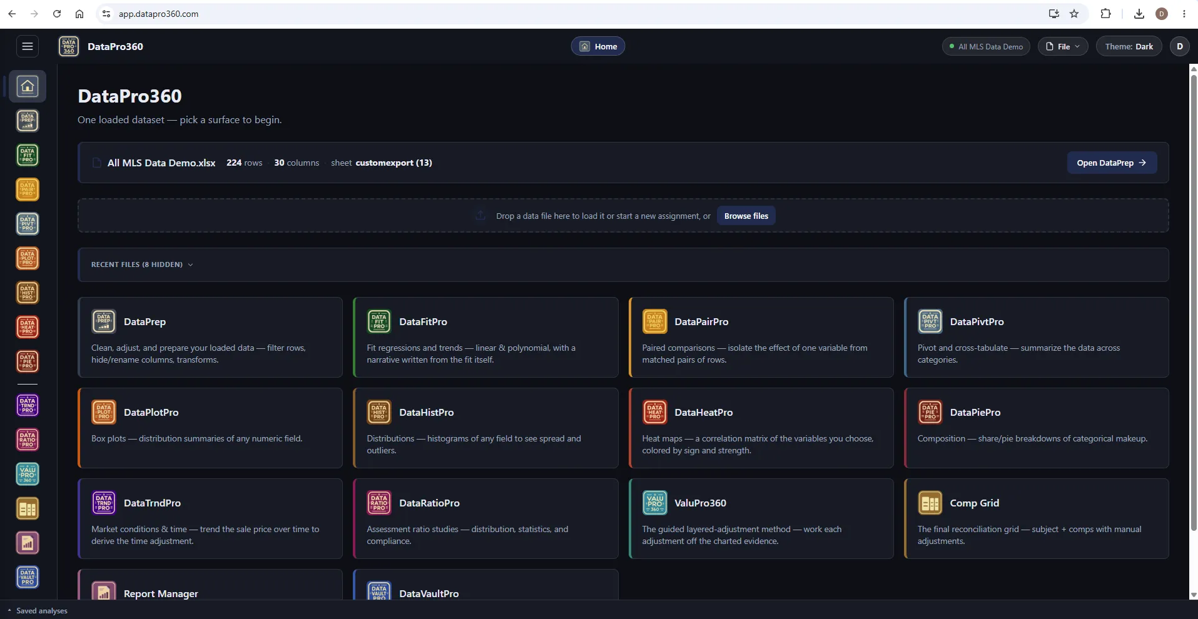The height and width of the screenshot is (619, 1198).
Task: Open DataPiePro from the sidebar icon
Action: coord(28,361)
